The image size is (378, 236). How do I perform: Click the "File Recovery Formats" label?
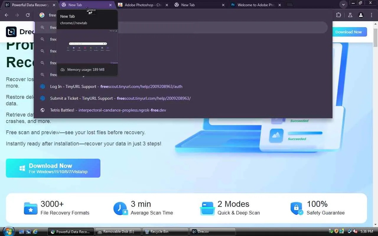pos(65,213)
